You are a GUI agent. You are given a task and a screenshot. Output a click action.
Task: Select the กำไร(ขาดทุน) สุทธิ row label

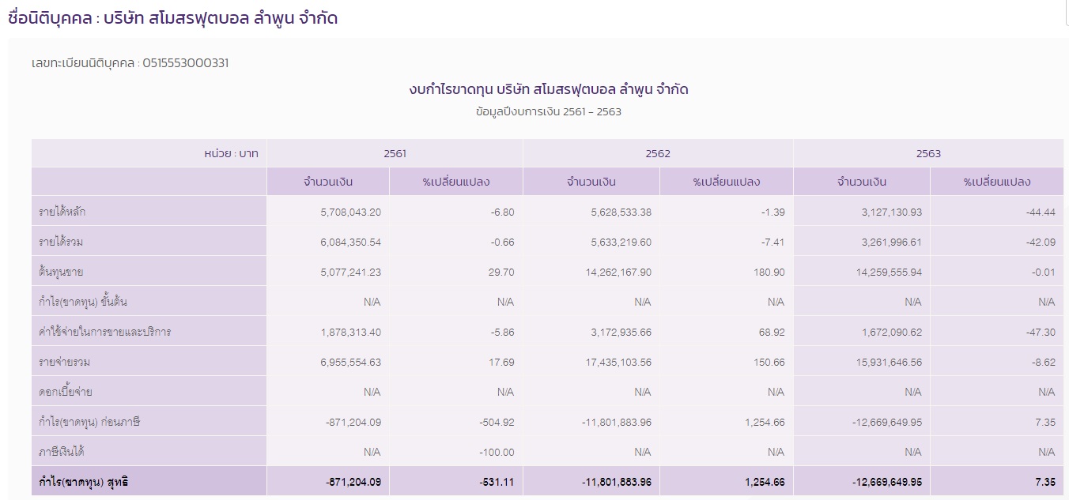point(83,481)
